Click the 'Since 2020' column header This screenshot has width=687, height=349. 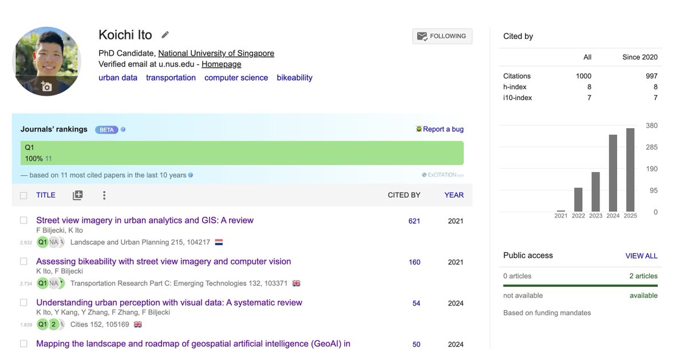[640, 57]
